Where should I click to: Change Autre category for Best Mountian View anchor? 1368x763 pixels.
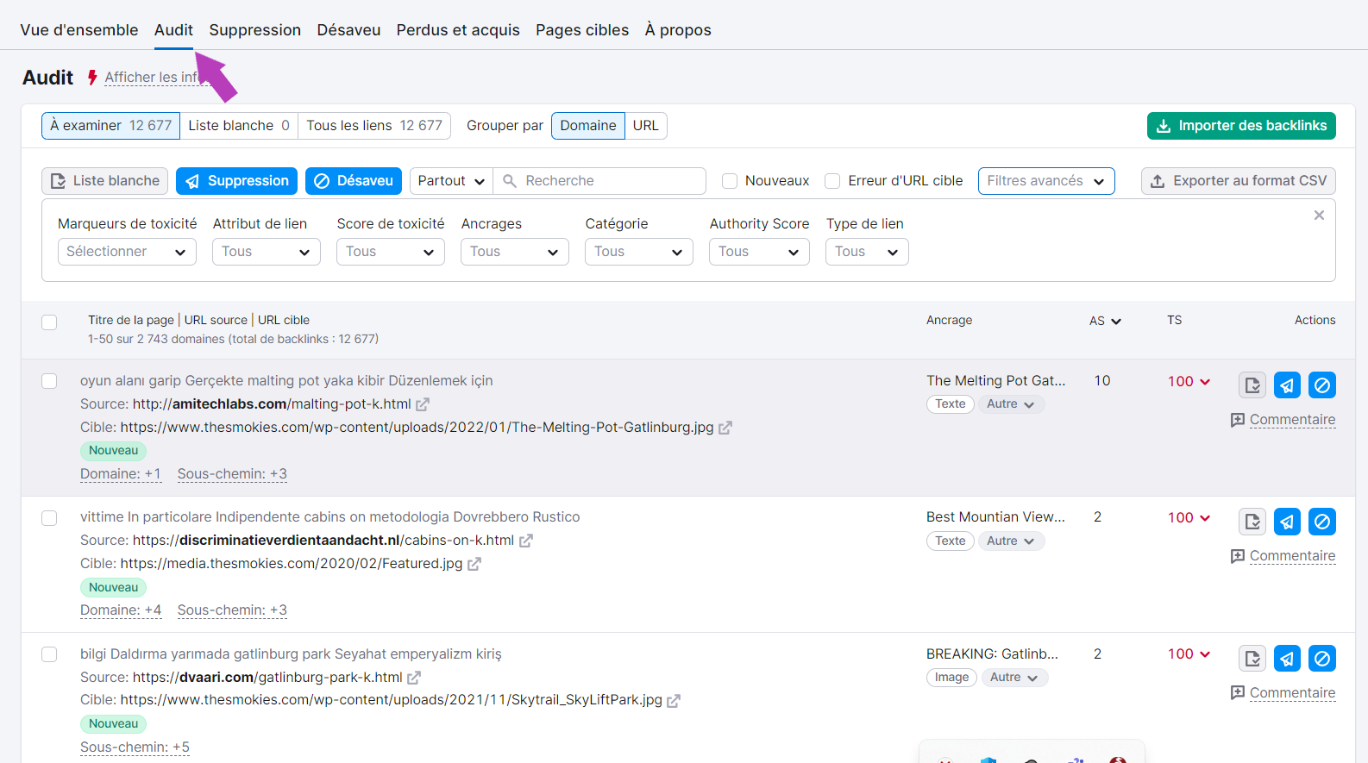tap(1011, 541)
